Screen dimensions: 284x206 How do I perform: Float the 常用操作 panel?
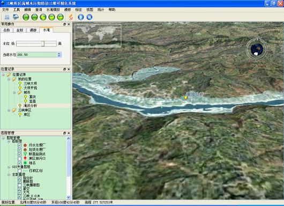point(65,24)
